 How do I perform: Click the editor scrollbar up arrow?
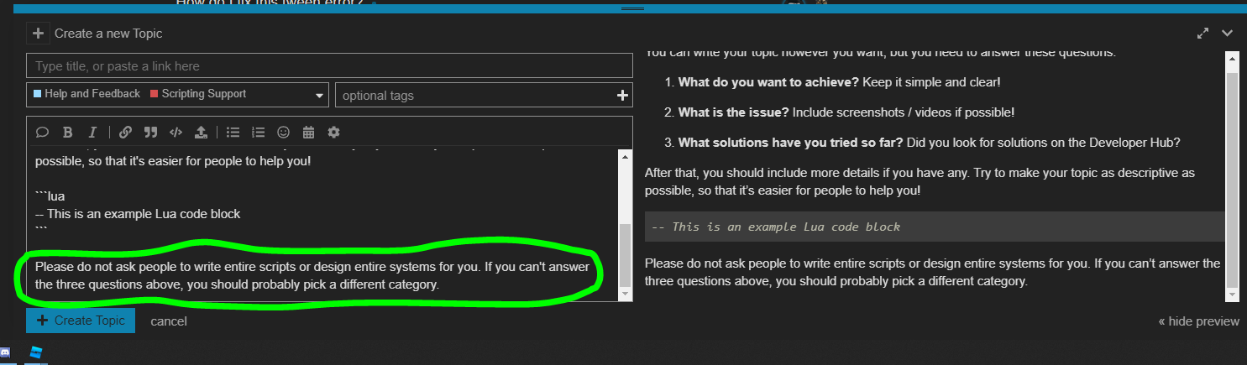click(x=625, y=156)
